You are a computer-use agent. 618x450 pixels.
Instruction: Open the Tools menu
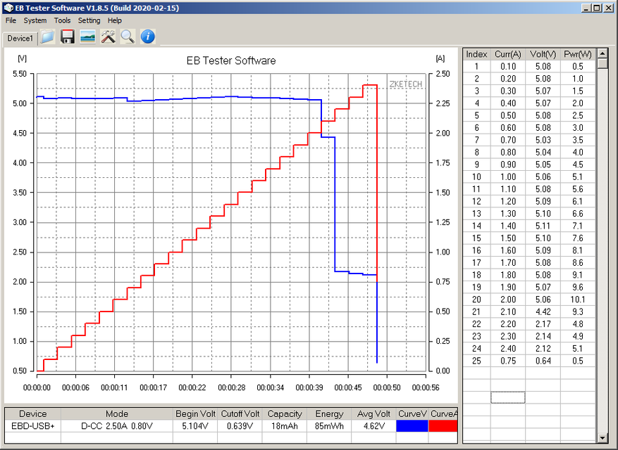tap(62, 20)
